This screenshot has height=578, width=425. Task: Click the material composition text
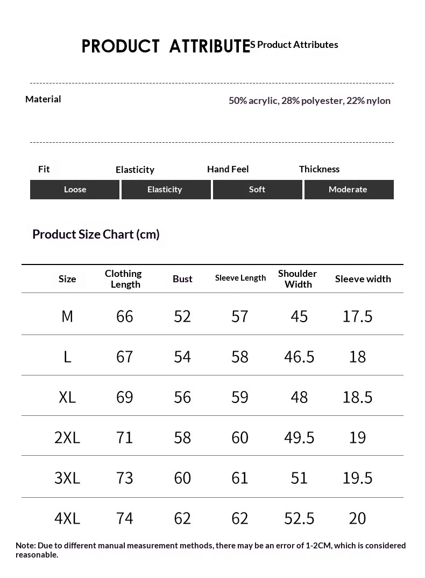(309, 101)
